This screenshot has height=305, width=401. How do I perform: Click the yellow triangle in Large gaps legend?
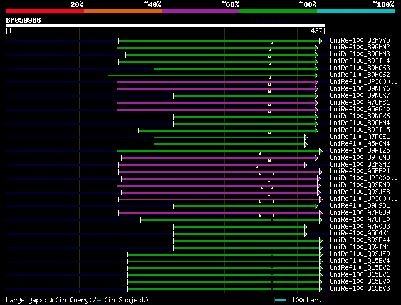click(x=51, y=301)
